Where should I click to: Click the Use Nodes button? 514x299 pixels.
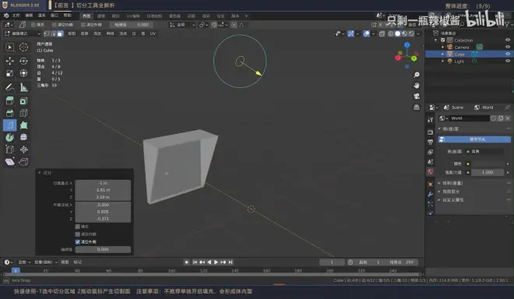474,139
